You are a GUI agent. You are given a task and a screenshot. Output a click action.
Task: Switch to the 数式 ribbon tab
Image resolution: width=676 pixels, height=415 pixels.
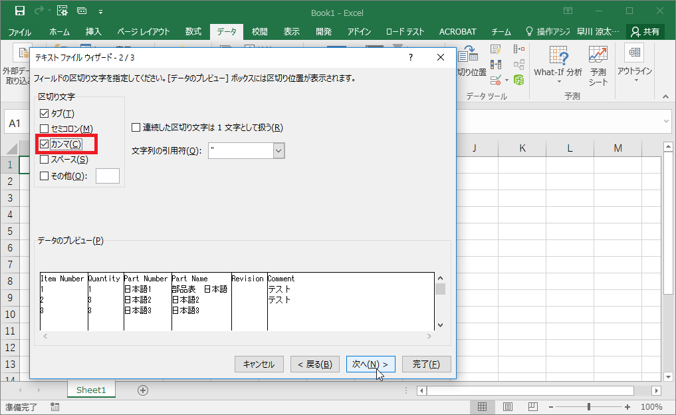[x=193, y=32]
